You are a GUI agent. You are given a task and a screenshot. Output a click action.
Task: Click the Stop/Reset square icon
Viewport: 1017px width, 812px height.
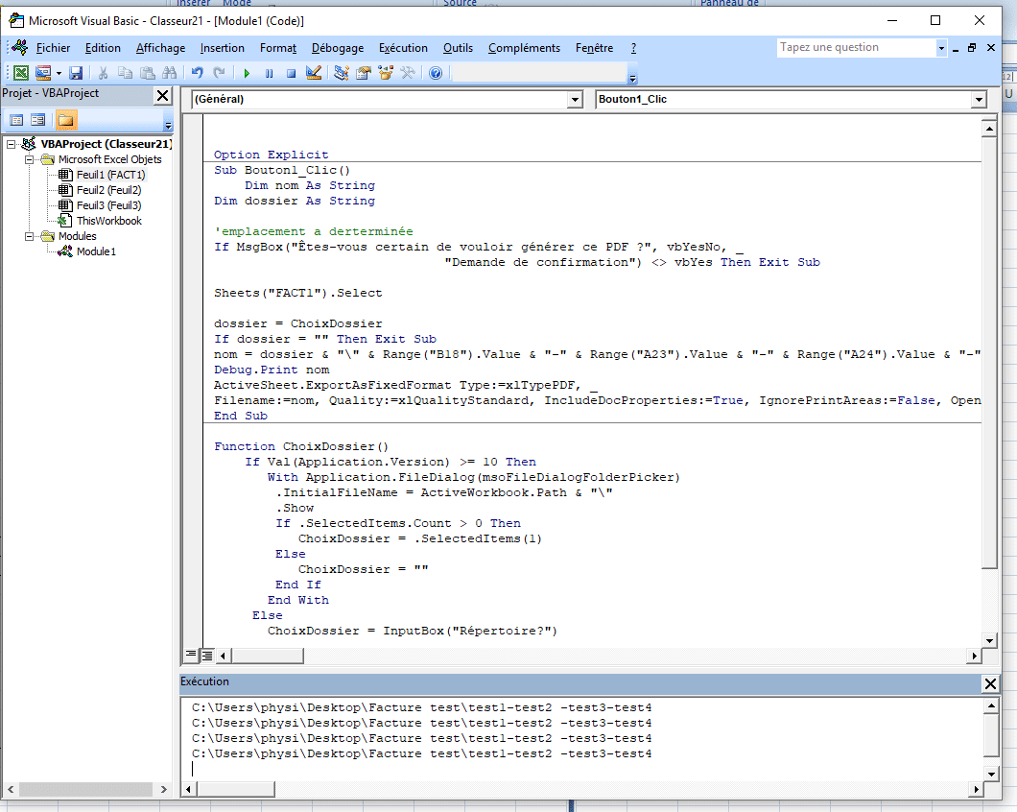291,73
